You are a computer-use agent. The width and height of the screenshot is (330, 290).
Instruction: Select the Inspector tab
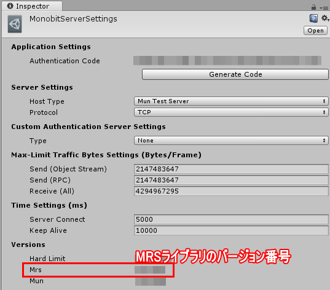point(32,6)
